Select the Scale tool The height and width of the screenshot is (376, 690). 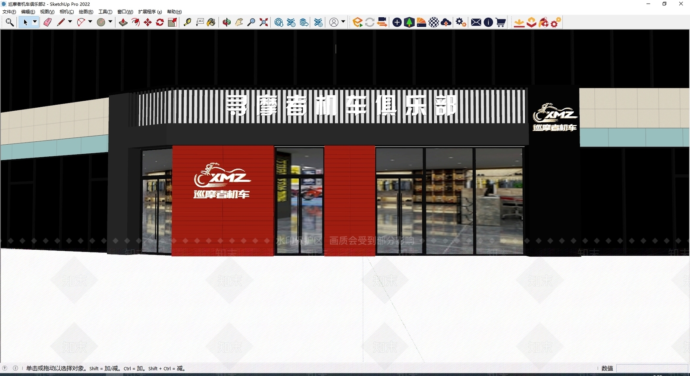172,22
